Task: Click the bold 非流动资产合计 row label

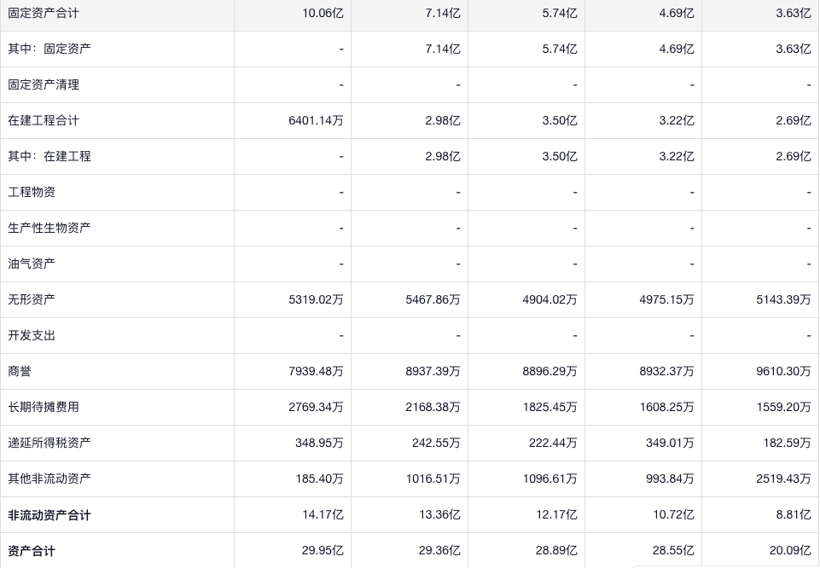Action: point(49,515)
